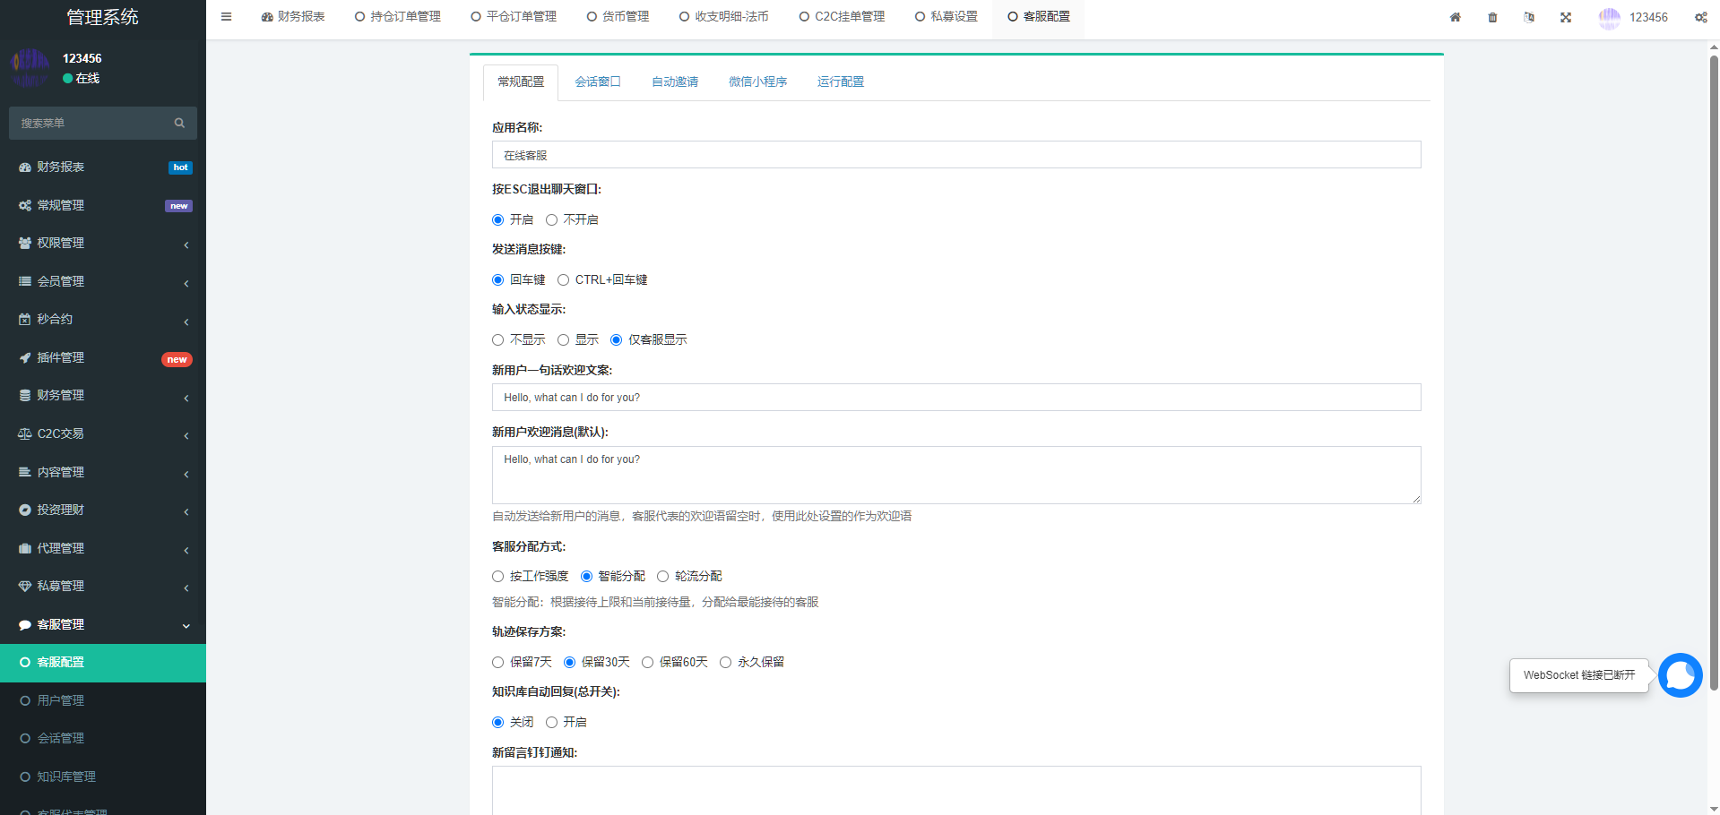Click the home icon in top bar
The image size is (1720, 815).
1455,17
